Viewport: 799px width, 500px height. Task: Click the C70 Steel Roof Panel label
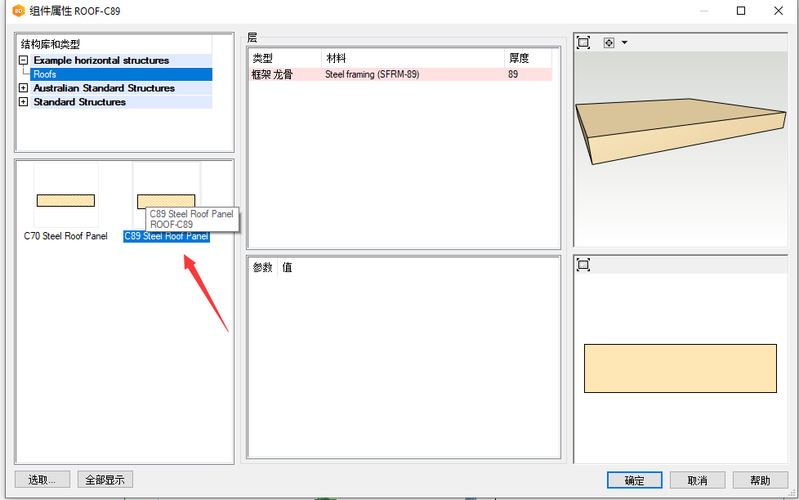65,236
